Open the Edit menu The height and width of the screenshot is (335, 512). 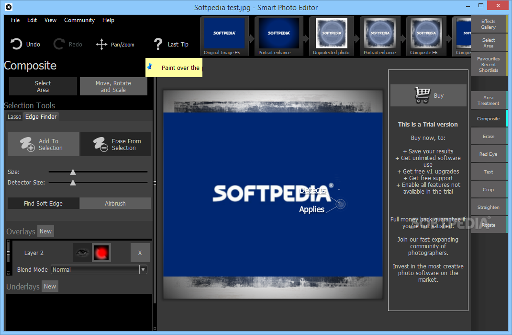click(32, 20)
